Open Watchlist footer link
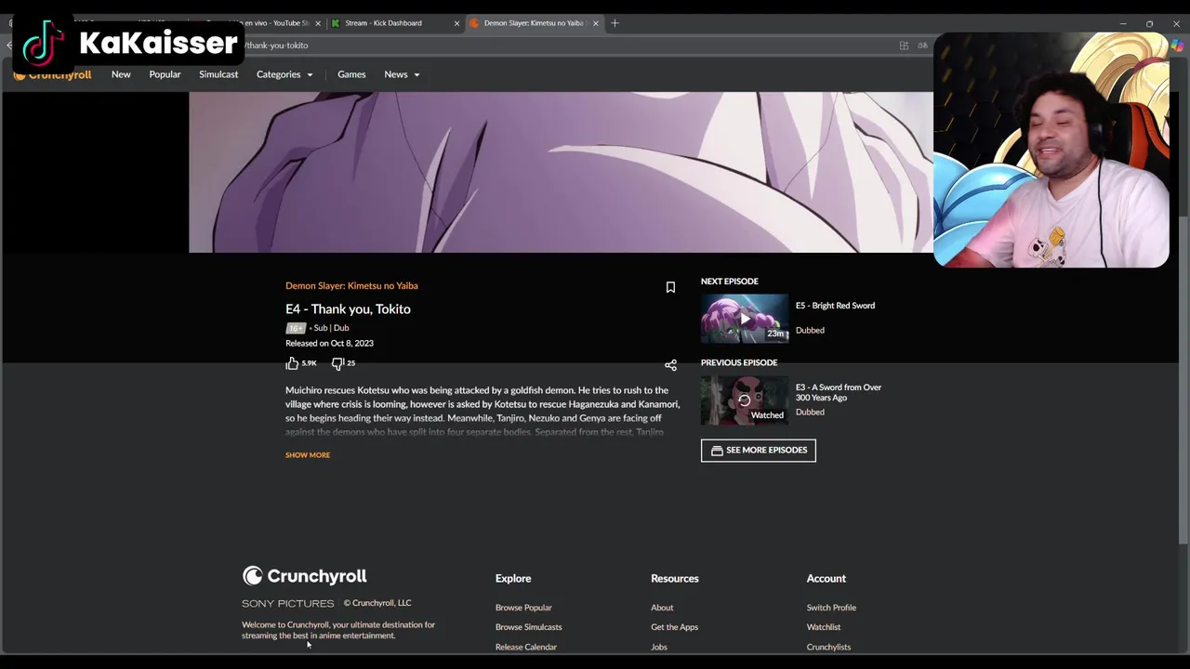Image resolution: width=1190 pixels, height=669 pixels. [x=824, y=627]
